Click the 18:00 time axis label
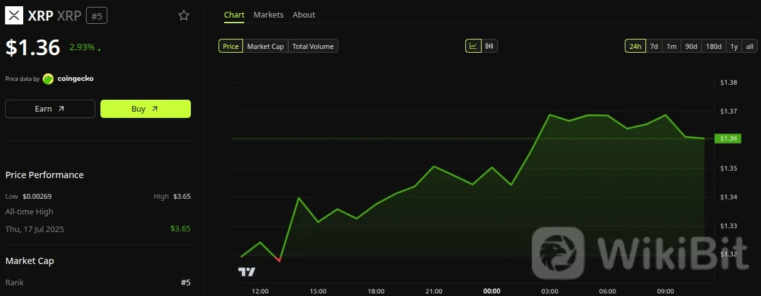The image size is (761, 296). tap(376, 291)
